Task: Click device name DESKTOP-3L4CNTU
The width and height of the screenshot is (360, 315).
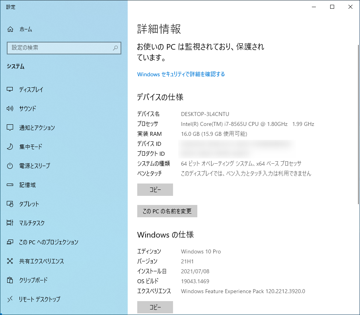Action: click(x=205, y=114)
